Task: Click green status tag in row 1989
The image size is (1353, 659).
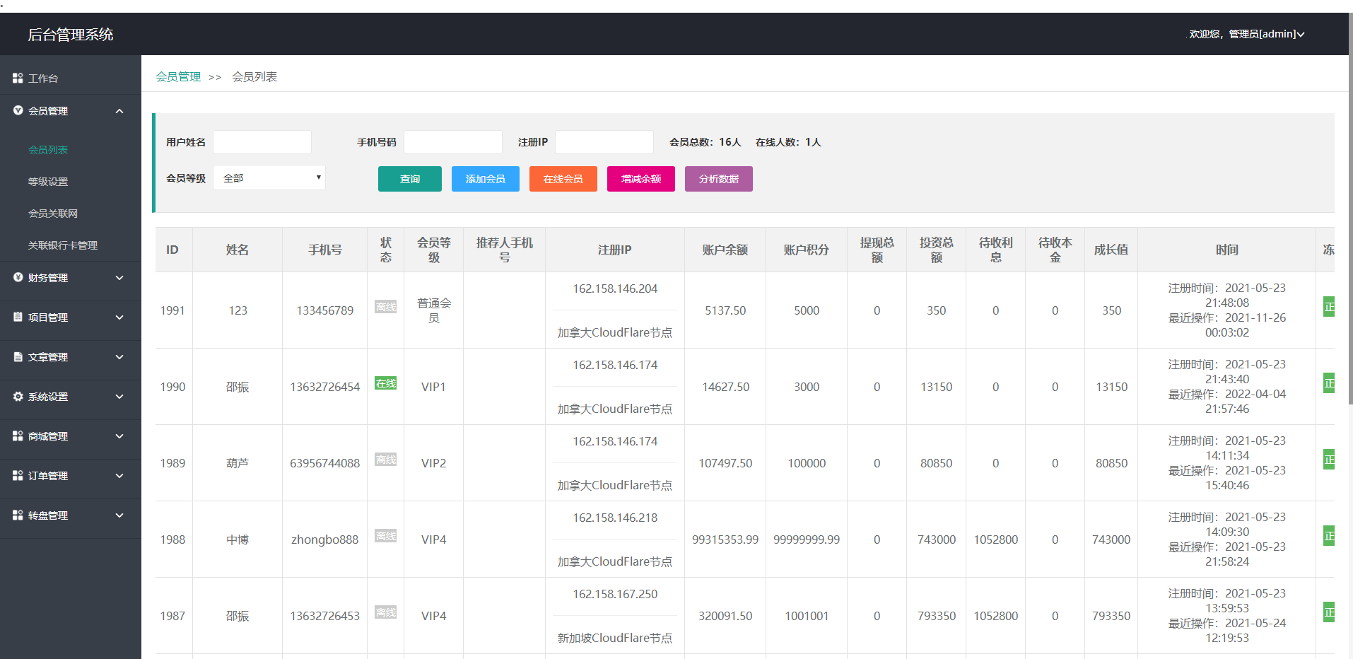Action: click(1329, 460)
